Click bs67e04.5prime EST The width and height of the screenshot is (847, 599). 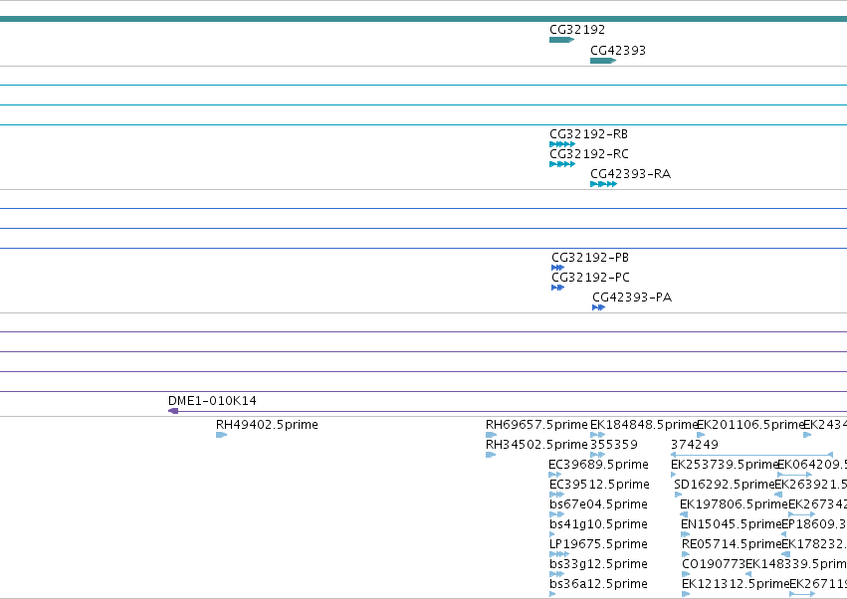point(598,504)
